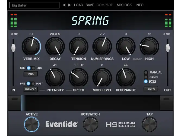Toggle the SML/LRG tank size switch
This screenshot has height=136, width=181.
pos(31,68)
